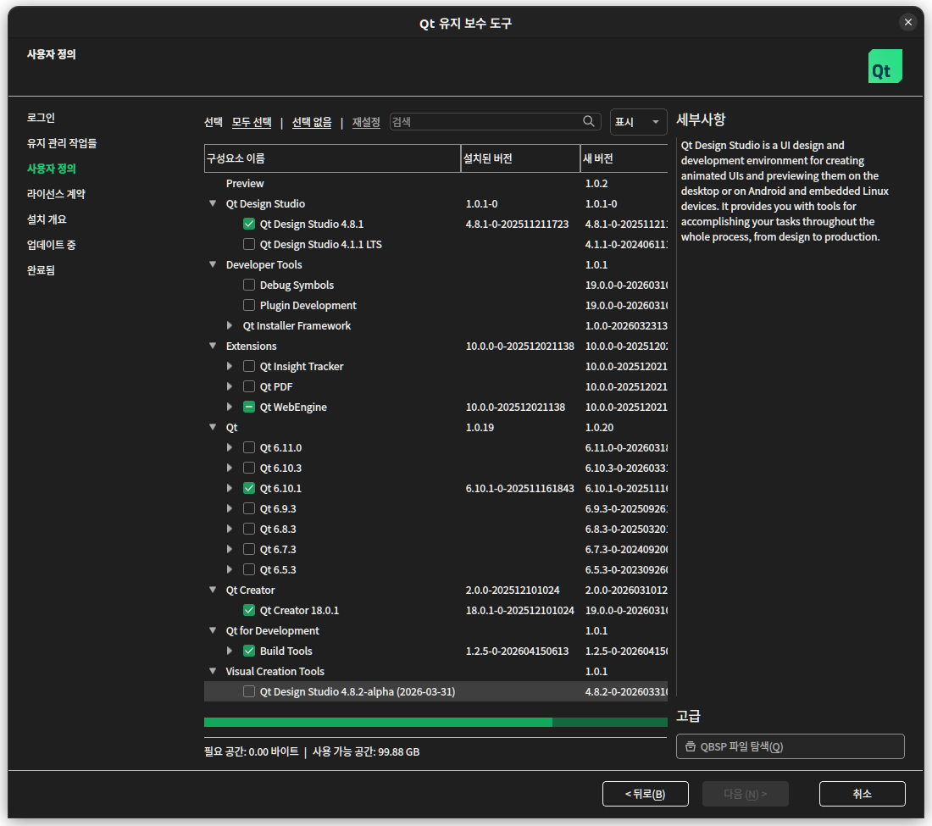This screenshot has height=826, width=932.
Task: Toggle Qt WebEngine partial checkbox
Action: point(249,407)
